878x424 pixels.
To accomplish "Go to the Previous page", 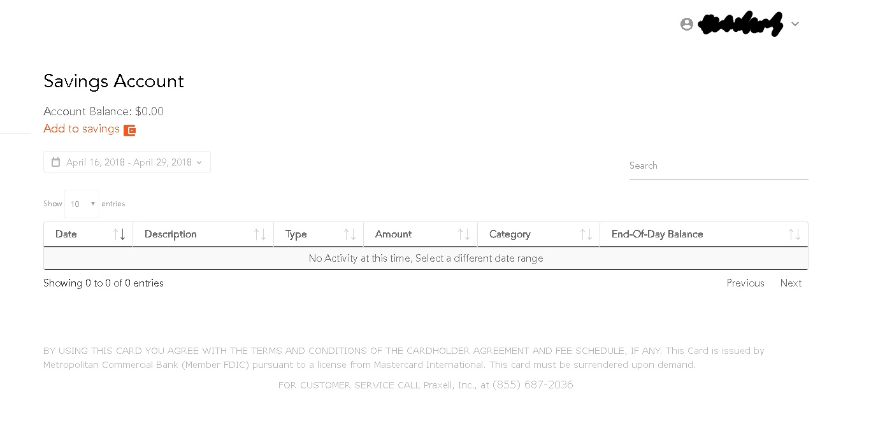I will click(745, 283).
